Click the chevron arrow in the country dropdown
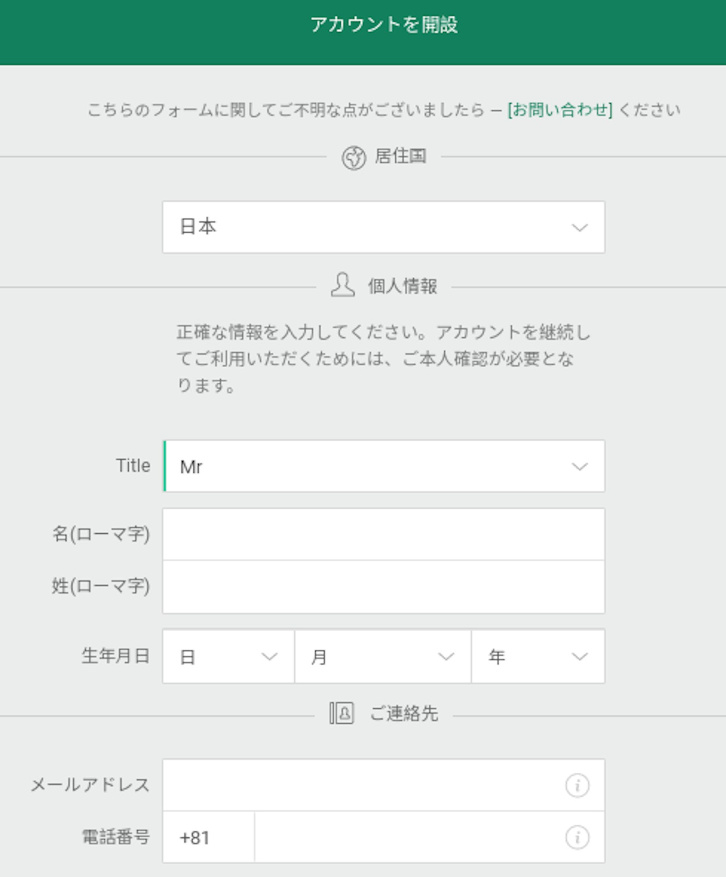 pyautogui.click(x=579, y=227)
